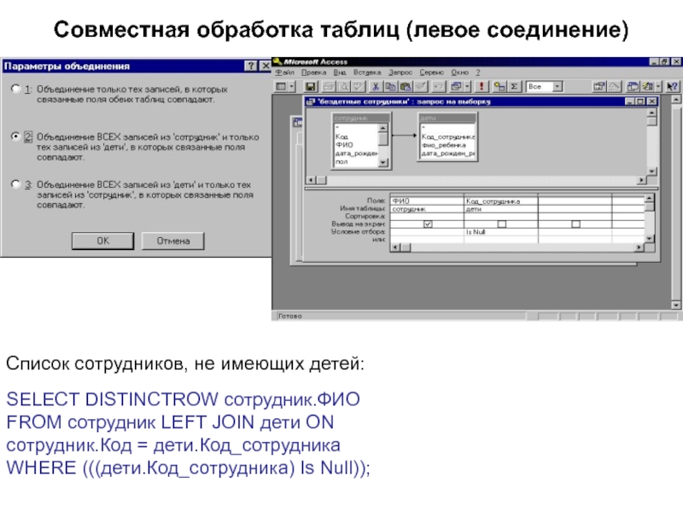The image size is (683, 512).
Task: Click the Условие отбора cell with Is Null
Action: (x=501, y=231)
